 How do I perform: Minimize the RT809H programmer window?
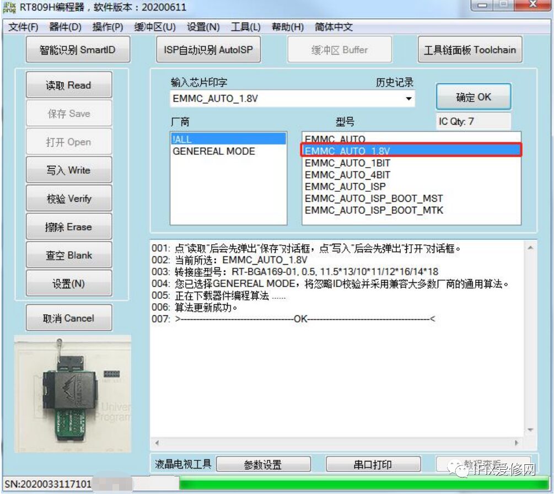[x=483, y=5]
